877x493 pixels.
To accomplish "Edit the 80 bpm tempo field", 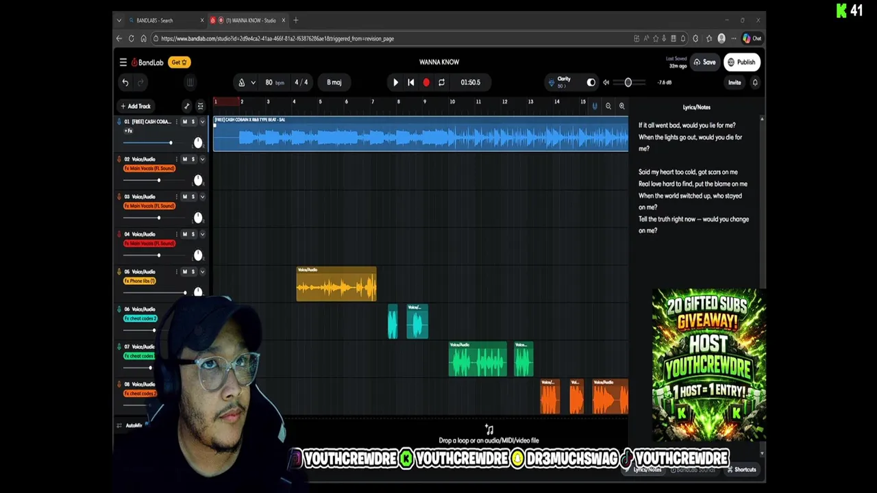I will coord(274,82).
